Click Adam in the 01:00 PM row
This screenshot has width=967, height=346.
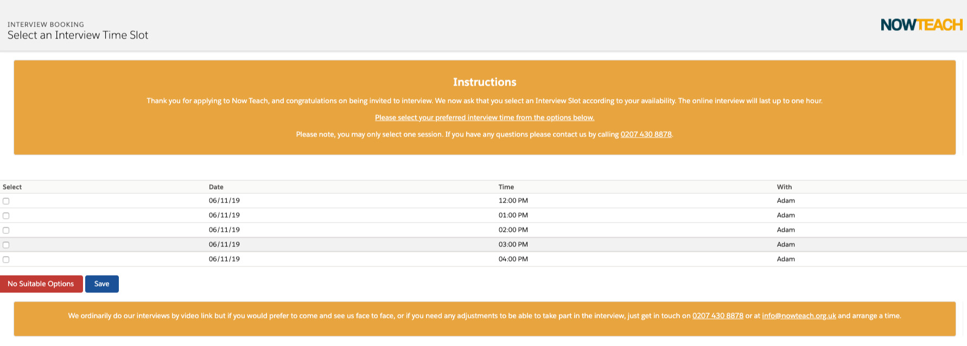786,215
